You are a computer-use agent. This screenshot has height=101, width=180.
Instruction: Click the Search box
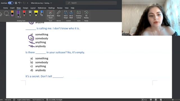pos(91,3)
